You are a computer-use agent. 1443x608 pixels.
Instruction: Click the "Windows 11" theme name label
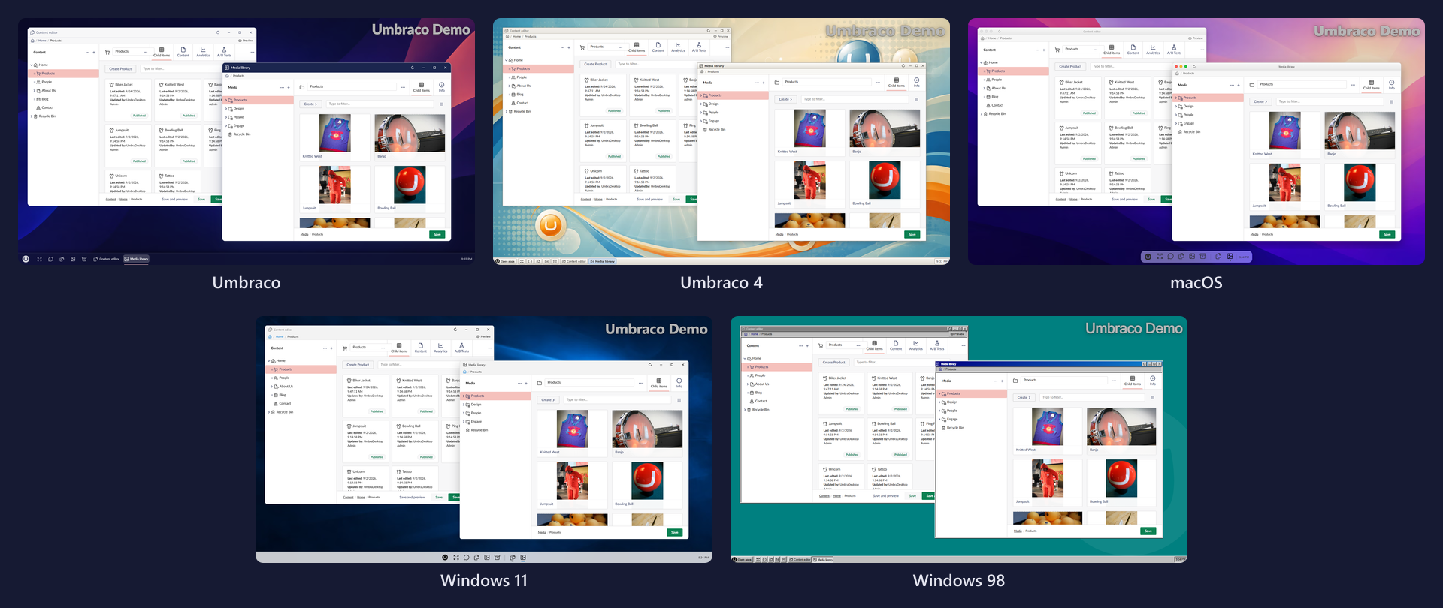[484, 581]
